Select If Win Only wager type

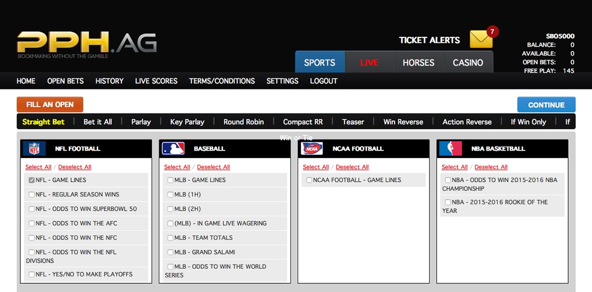528,122
